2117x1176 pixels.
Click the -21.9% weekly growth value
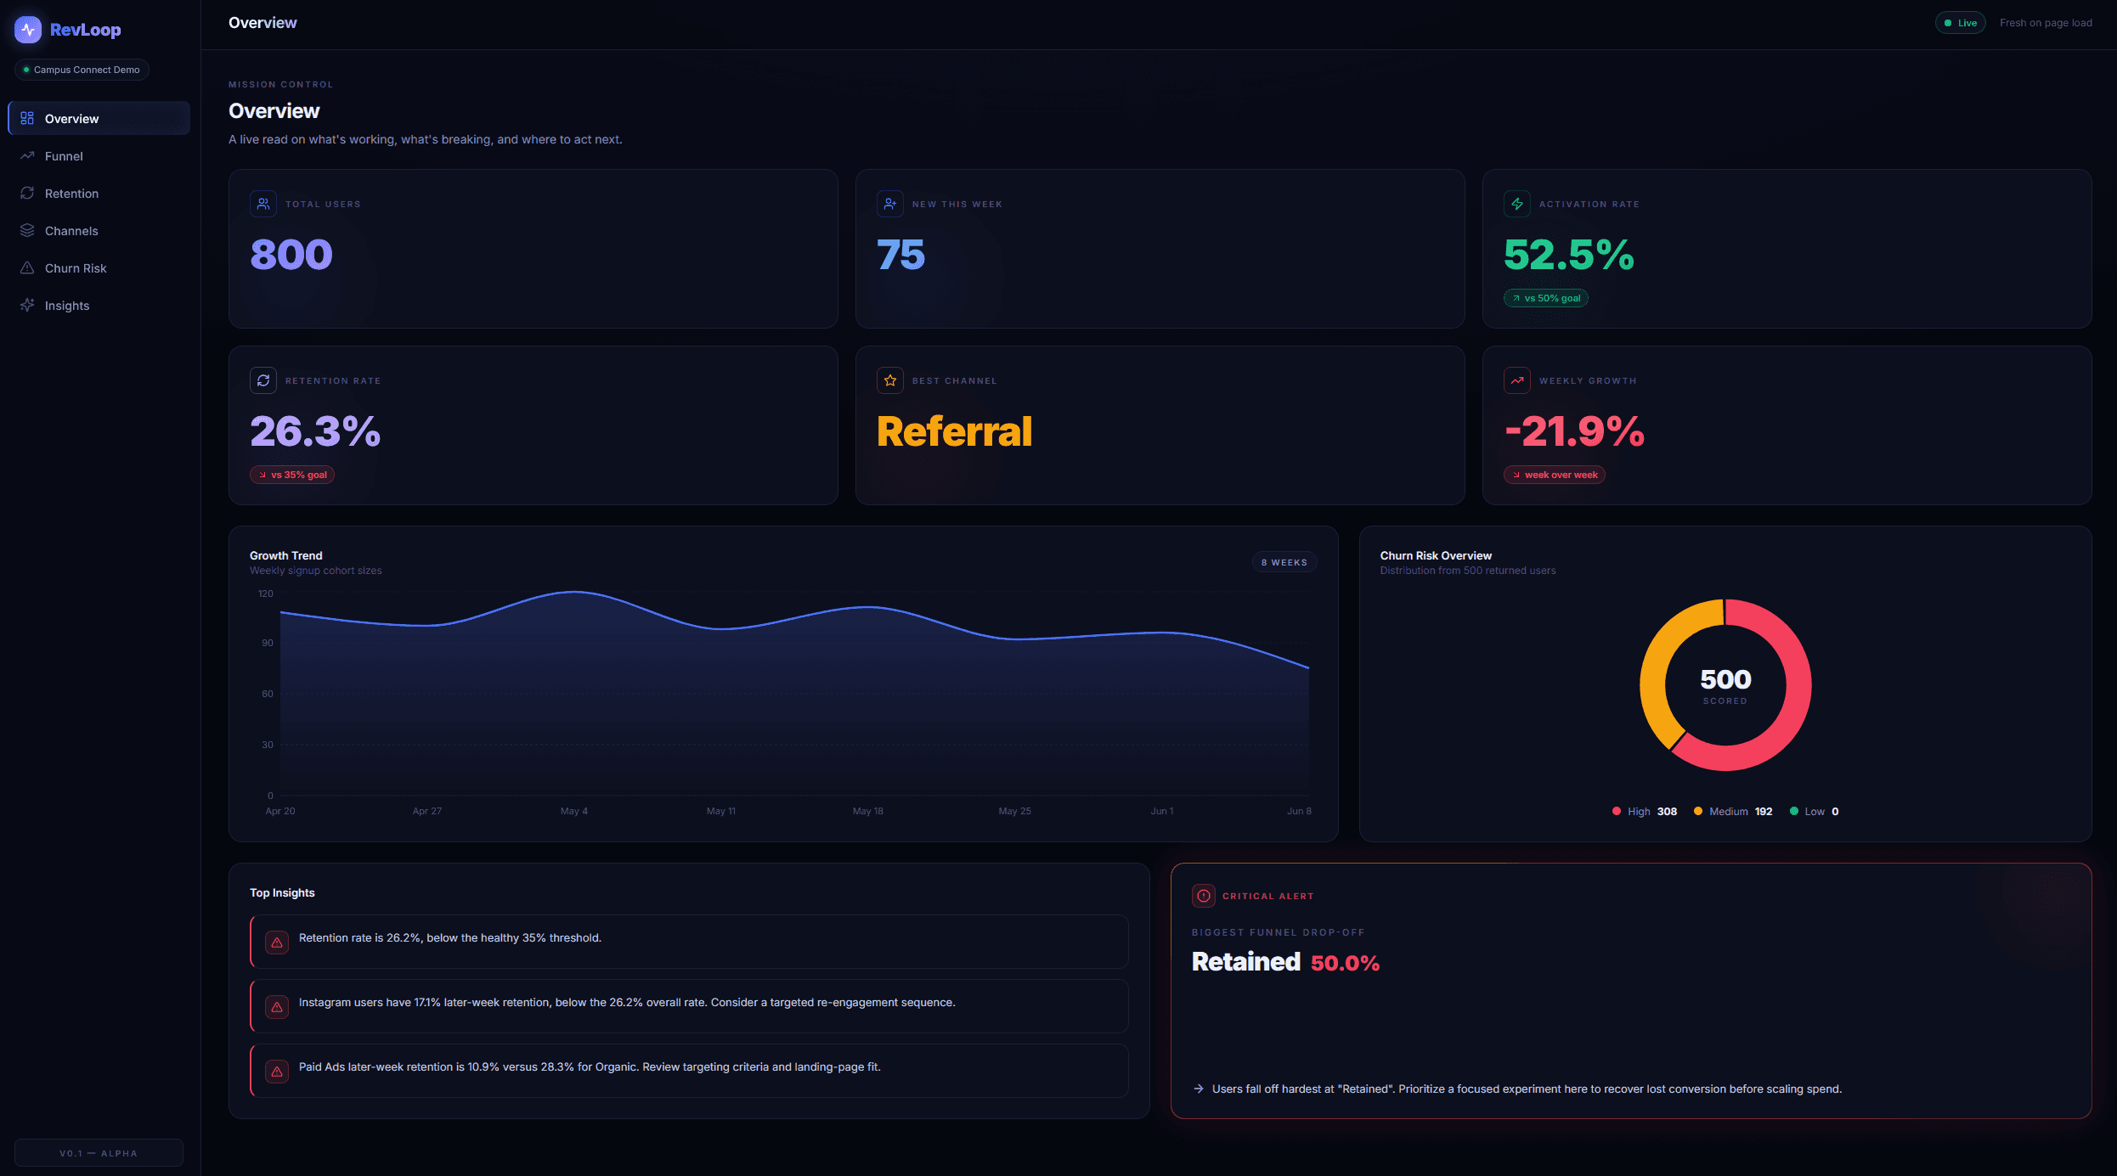coord(1575,431)
